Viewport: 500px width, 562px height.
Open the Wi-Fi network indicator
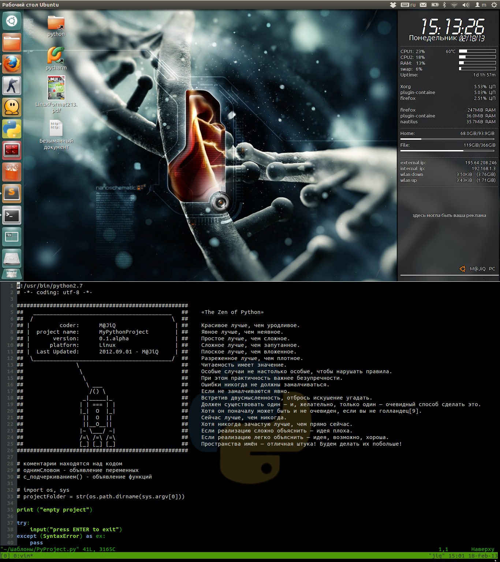(x=454, y=5)
